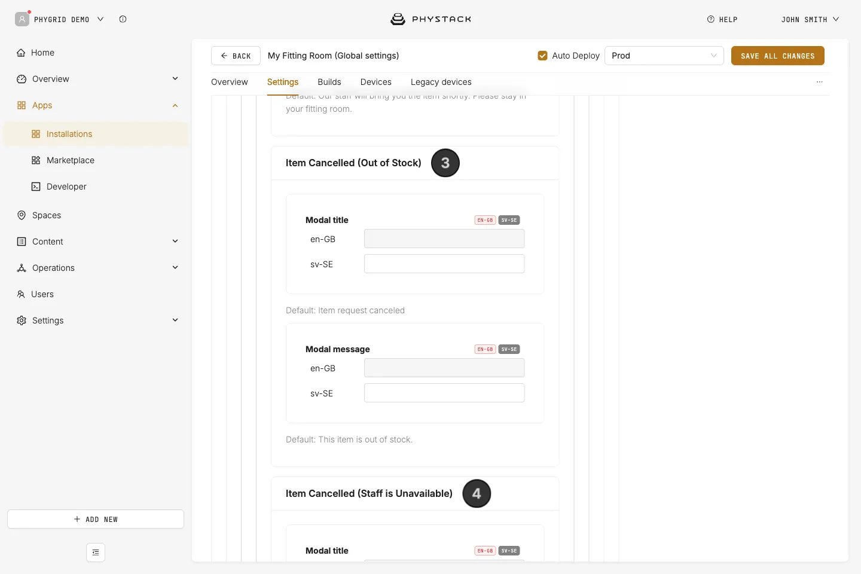Click the Back button
The image size is (861, 574).
236,56
